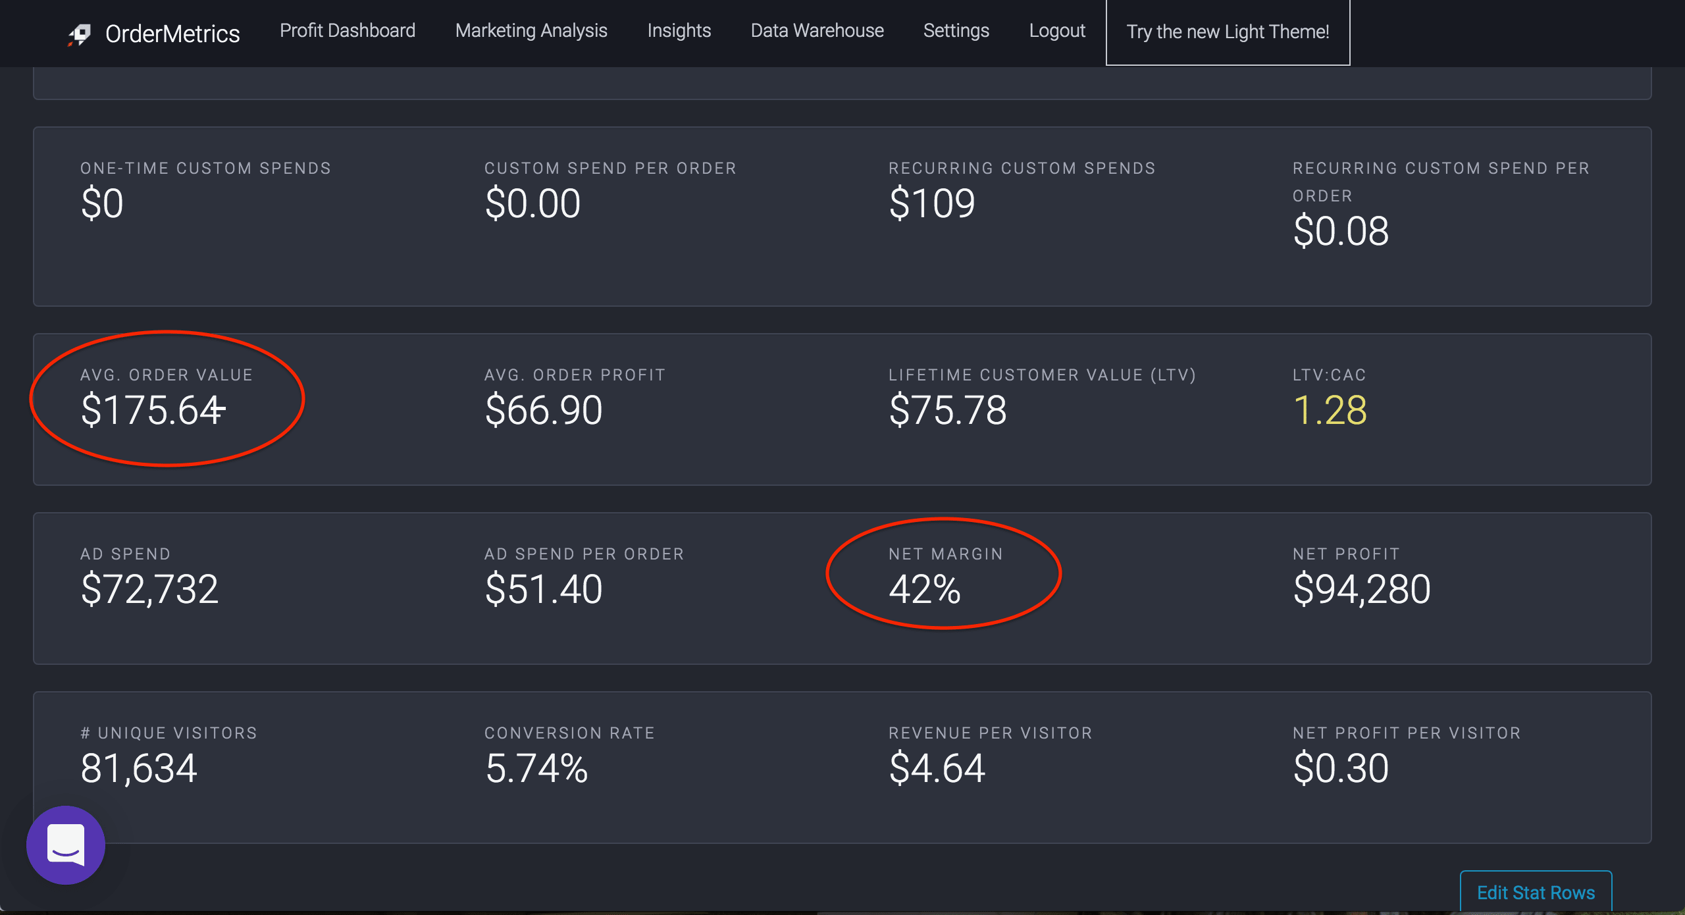Click the Edit Stat Rows button
This screenshot has width=1685, height=915.
pyautogui.click(x=1536, y=892)
